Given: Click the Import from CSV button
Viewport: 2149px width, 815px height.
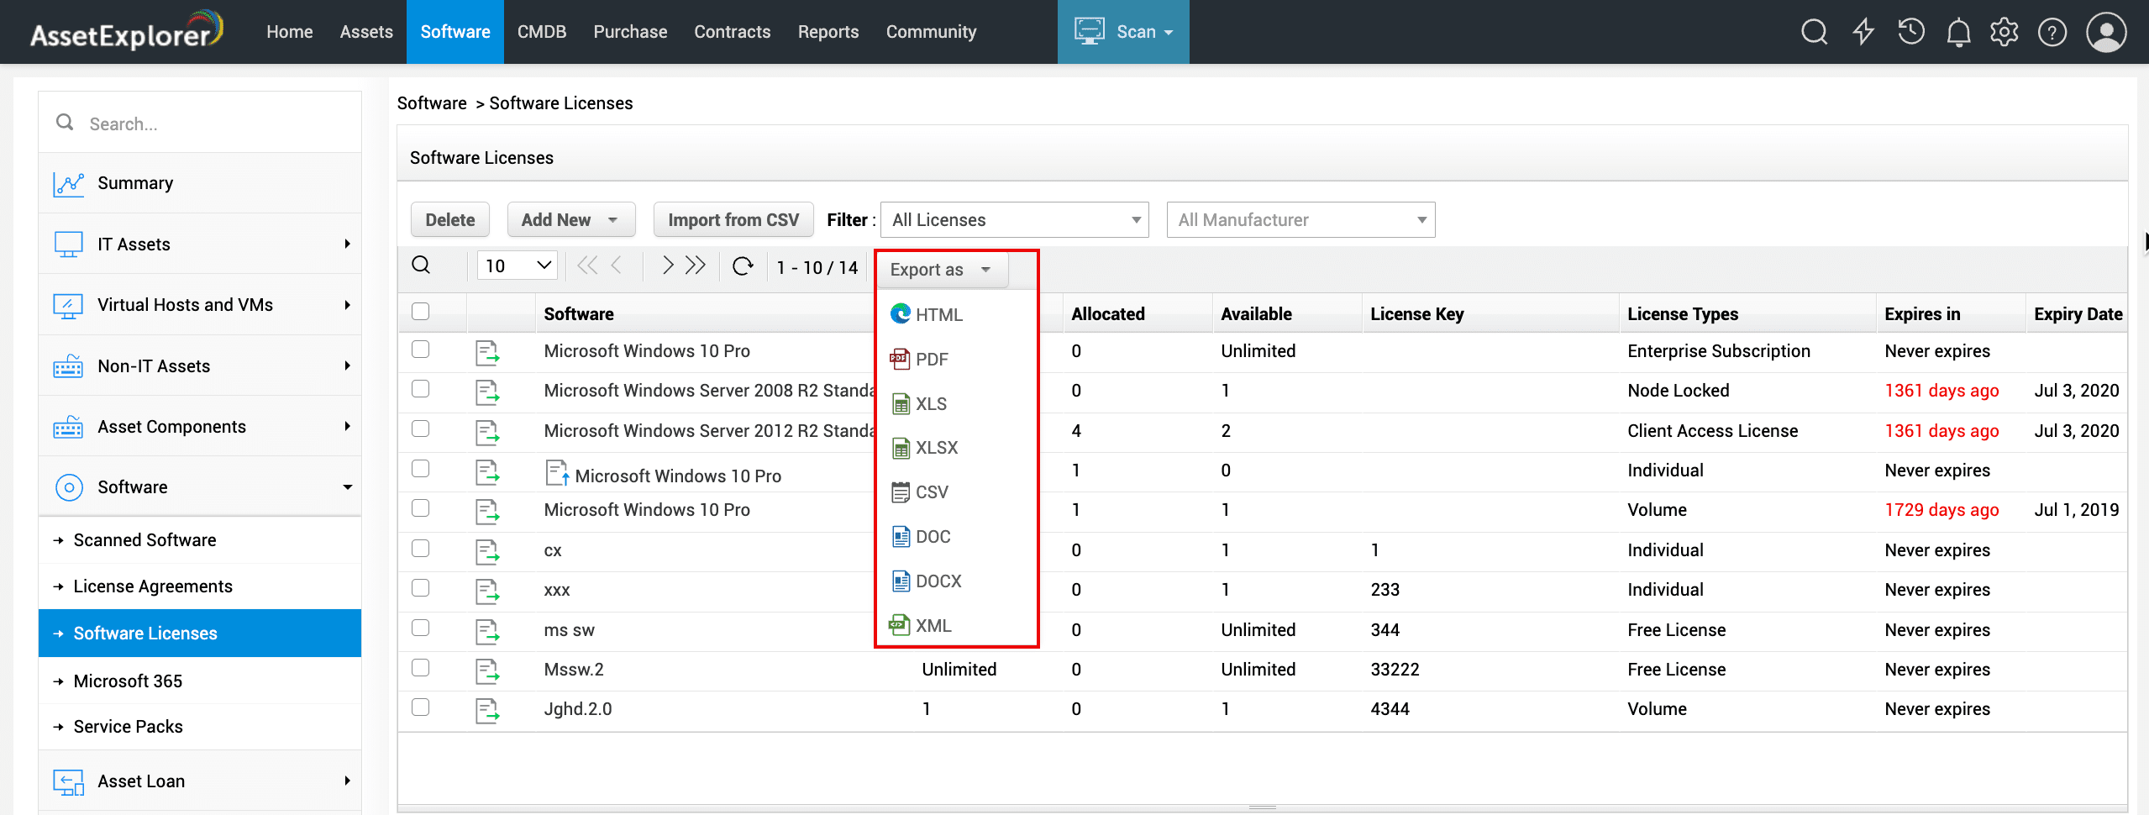Looking at the screenshot, I should point(733,220).
